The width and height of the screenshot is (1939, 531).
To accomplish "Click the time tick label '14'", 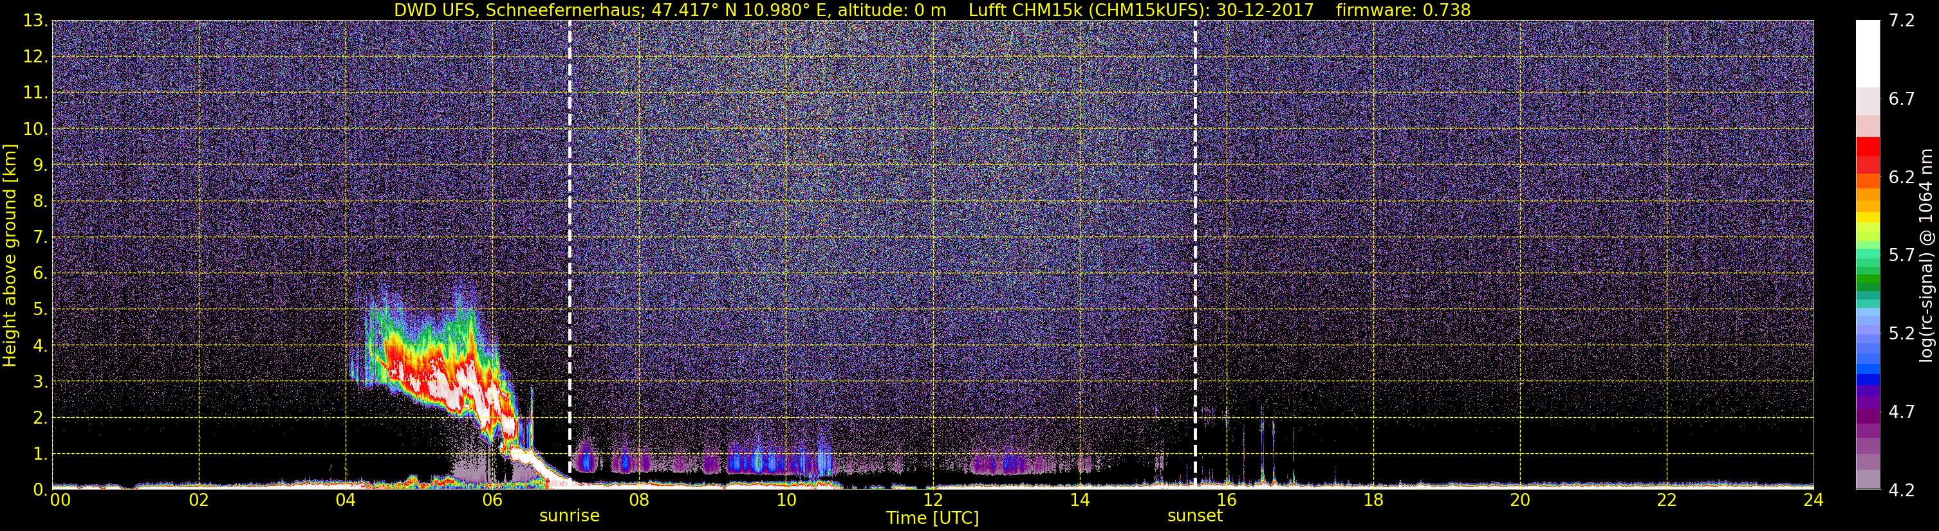I will click(1079, 500).
